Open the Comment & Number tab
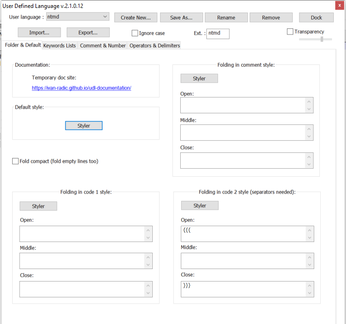 (103, 46)
